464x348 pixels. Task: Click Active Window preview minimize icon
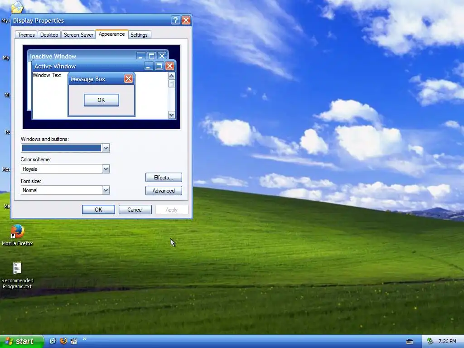(x=149, y=66)
